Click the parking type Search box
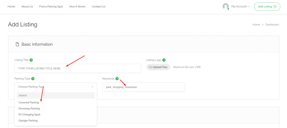The height and width of the screenshot is (128, 287). pyautogui.click(x=56, y=95)
